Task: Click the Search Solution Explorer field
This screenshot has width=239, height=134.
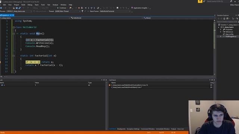Action: (x=228, y=22)
